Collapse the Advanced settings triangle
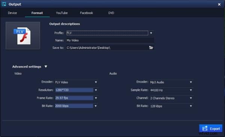Viewport: 225px width, 137px height. point(46,66)
